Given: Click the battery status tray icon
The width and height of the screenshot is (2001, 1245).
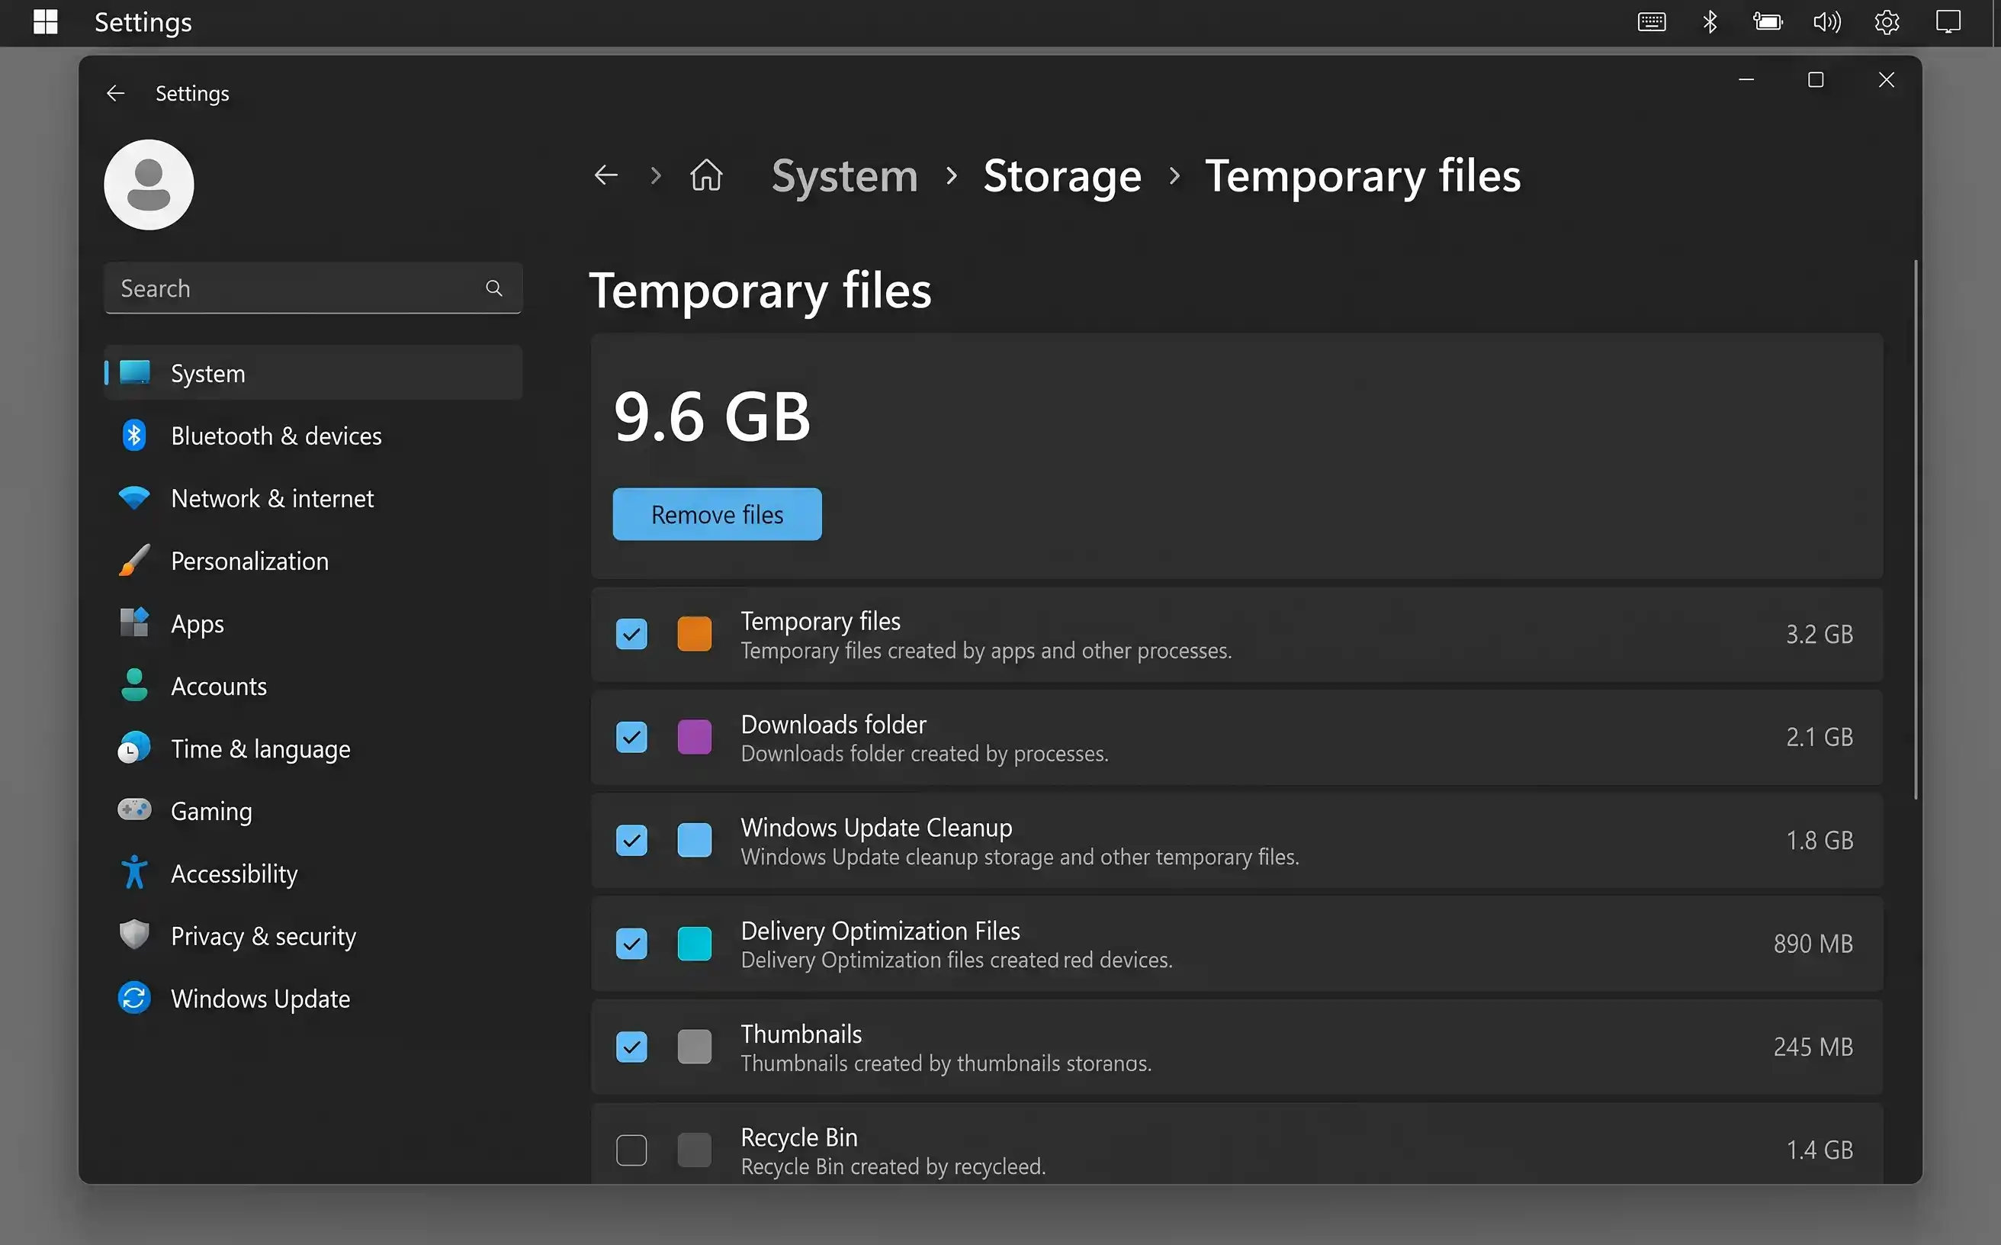Looking at the screenshot, I should coord(1768,22).
